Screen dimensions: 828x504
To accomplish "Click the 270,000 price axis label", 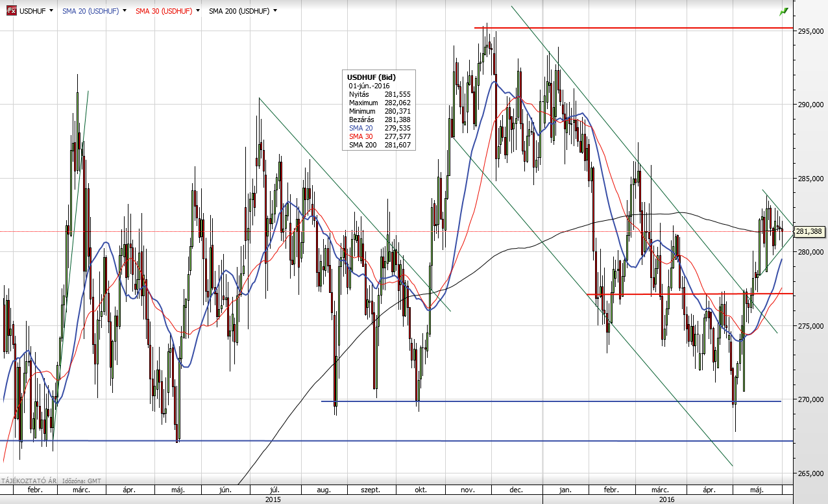I will [x=812, y=399].
